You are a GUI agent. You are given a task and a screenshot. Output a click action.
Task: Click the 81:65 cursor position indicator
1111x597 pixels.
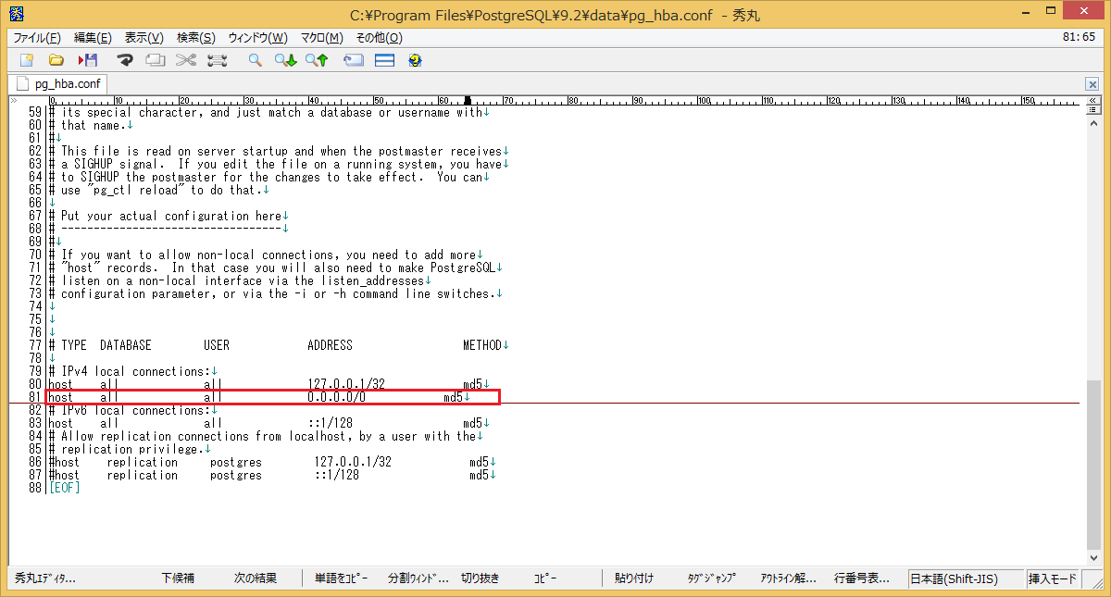coord(1080,37)
